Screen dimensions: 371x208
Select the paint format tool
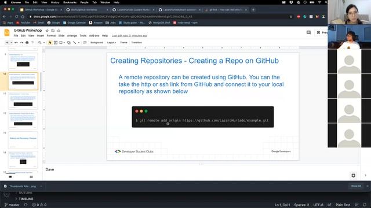click(x=32, y=43)
